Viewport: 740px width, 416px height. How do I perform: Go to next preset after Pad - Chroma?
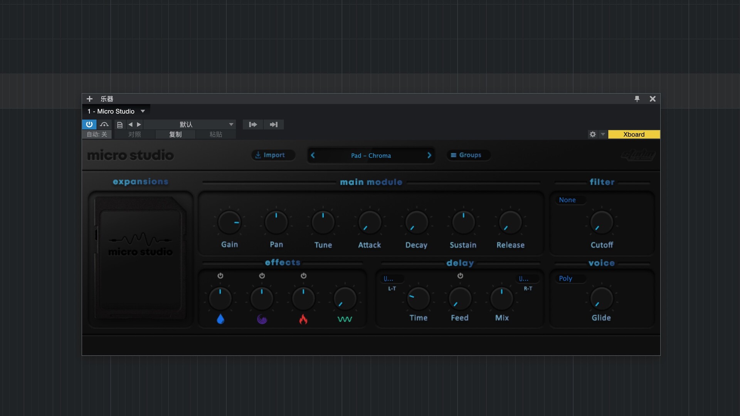point(429,155)
